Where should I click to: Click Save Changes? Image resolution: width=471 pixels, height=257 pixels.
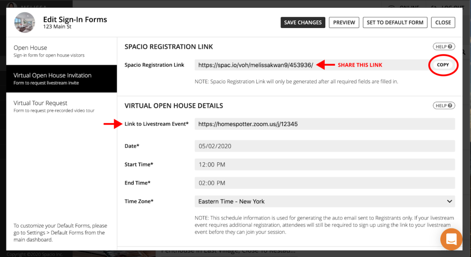pos(303,23)
